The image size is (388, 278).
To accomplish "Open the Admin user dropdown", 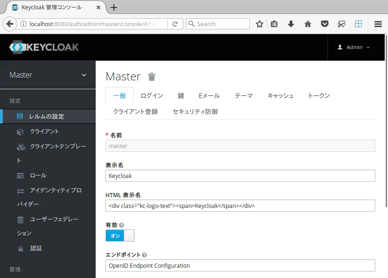I will 353,47.
